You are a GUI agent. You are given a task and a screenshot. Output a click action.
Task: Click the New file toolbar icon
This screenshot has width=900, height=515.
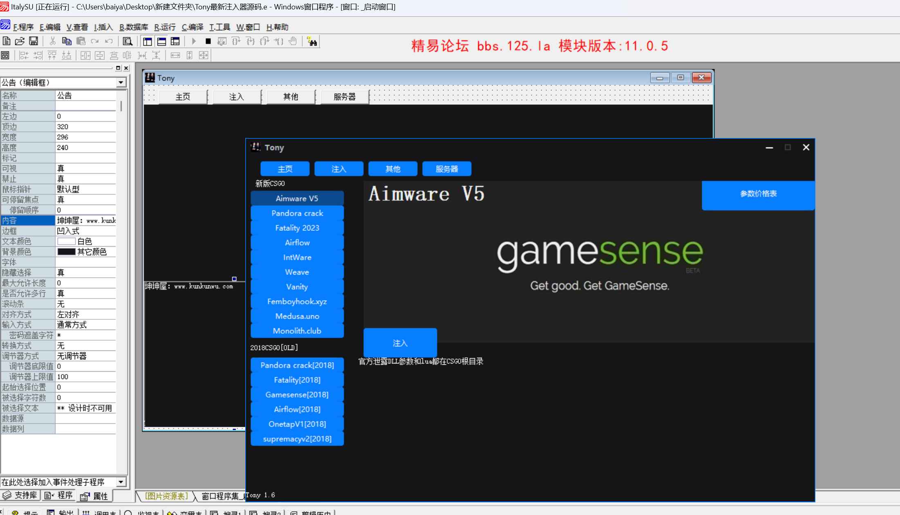[7, 41]
